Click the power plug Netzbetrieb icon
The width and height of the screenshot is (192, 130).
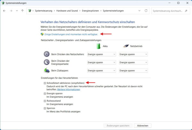click(126, 46)
